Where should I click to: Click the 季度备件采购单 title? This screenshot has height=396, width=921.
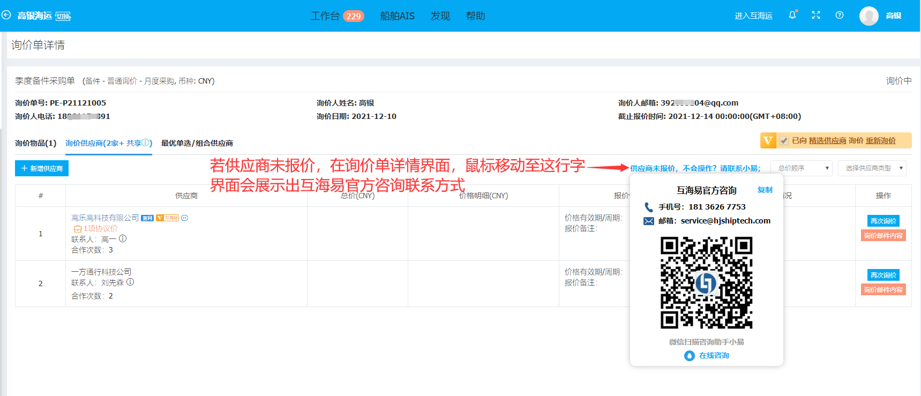tap(45, 81)
